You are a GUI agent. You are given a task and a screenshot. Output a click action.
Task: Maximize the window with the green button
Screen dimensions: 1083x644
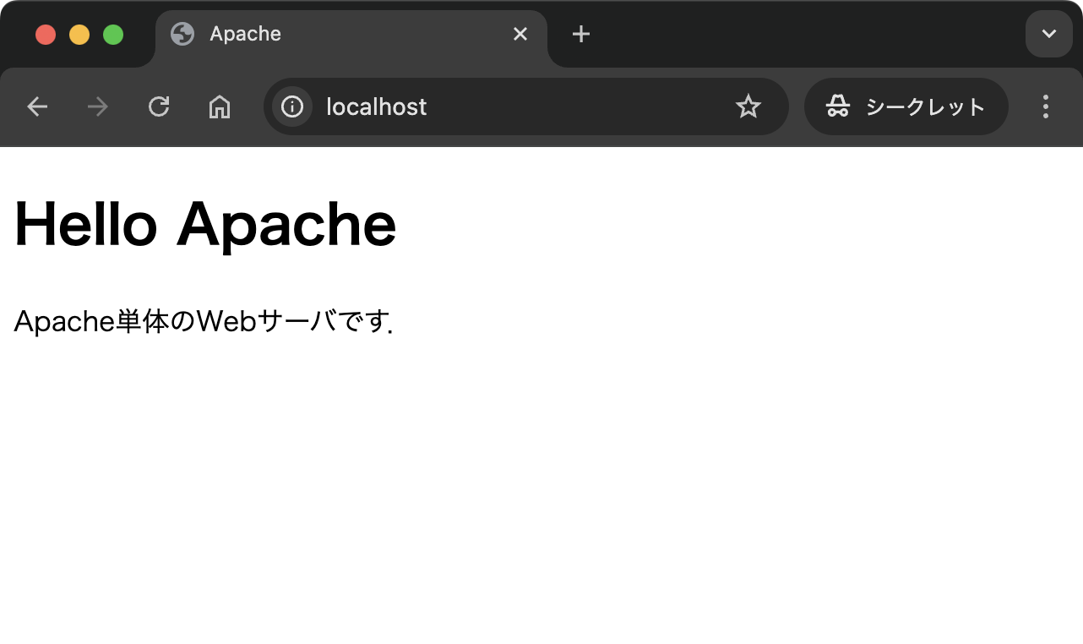pos(113,35)
